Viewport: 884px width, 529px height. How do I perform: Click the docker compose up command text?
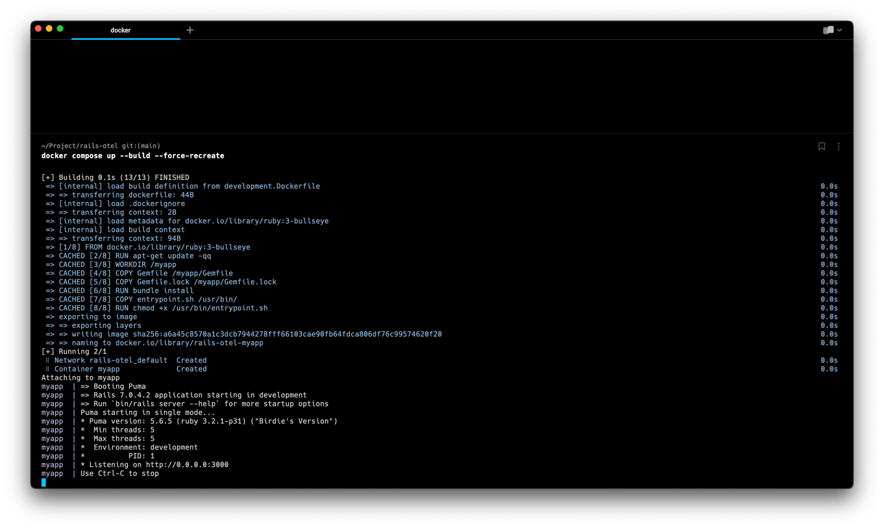pyautogui.click(x=132, y=156)
